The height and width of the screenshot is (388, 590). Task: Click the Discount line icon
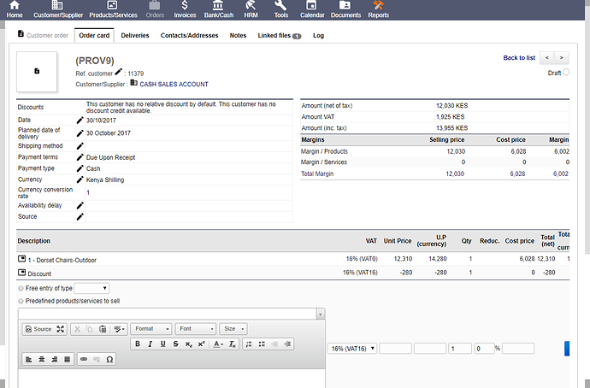[22, 273]
